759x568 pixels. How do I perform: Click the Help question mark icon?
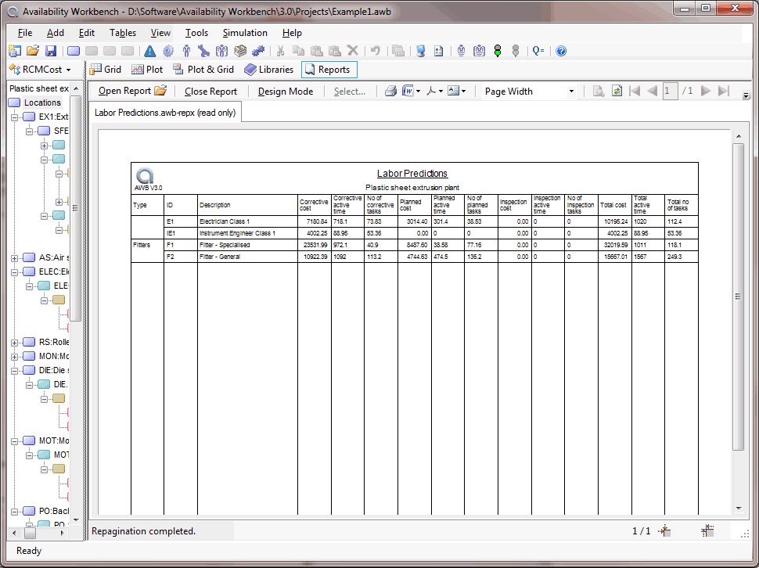click(x=560, y=51)
